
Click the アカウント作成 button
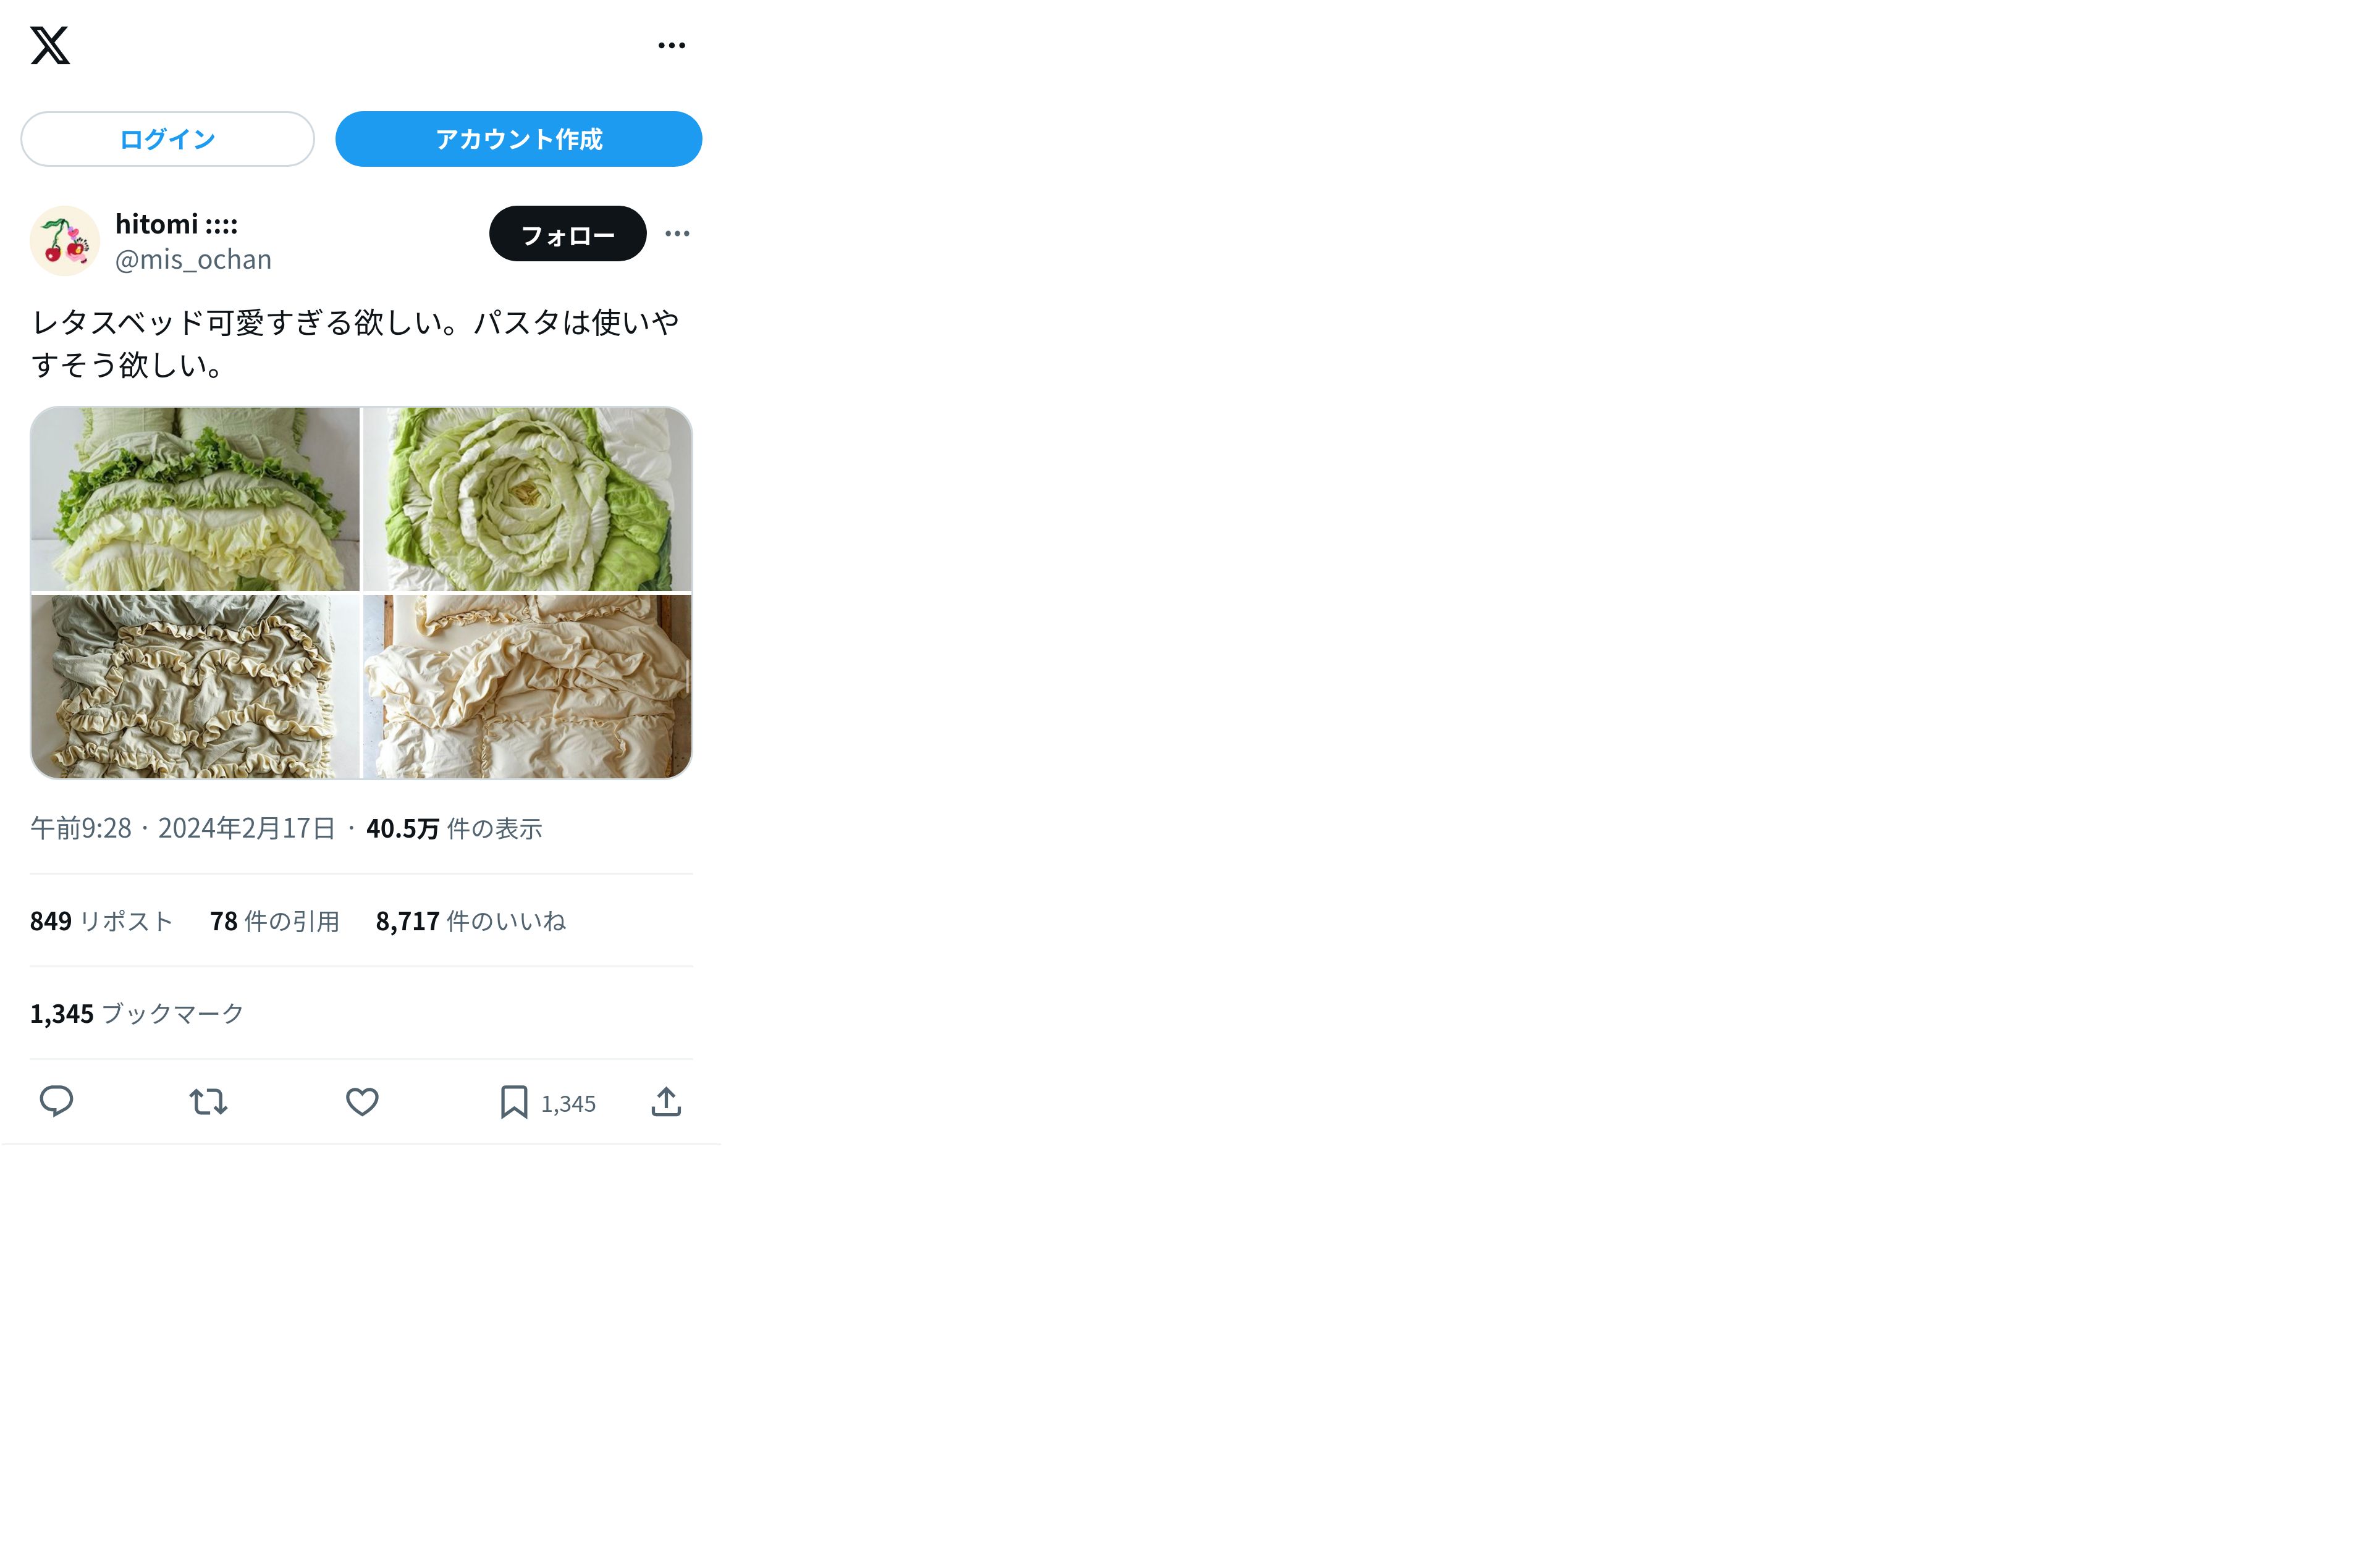click(518, 139)
